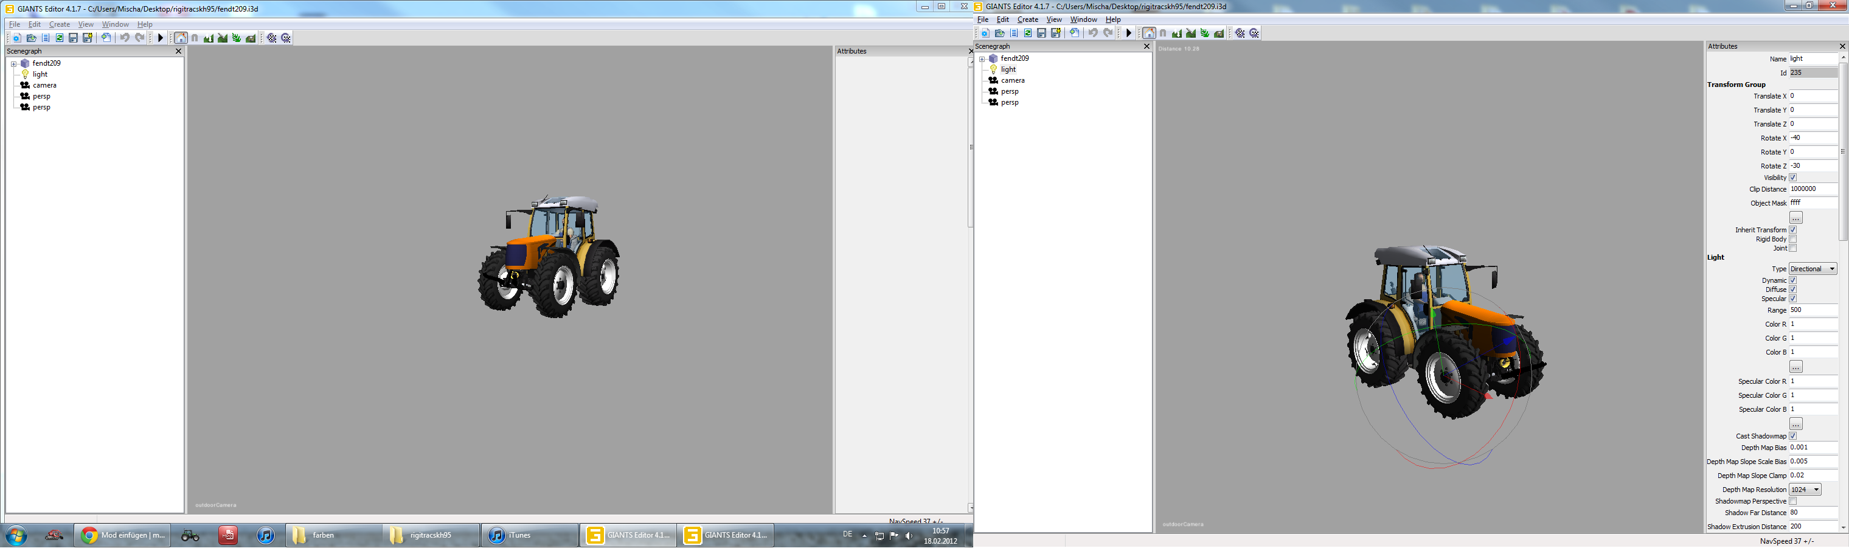Open the Depth Map Resolution dropdown

click(1805, 490)
